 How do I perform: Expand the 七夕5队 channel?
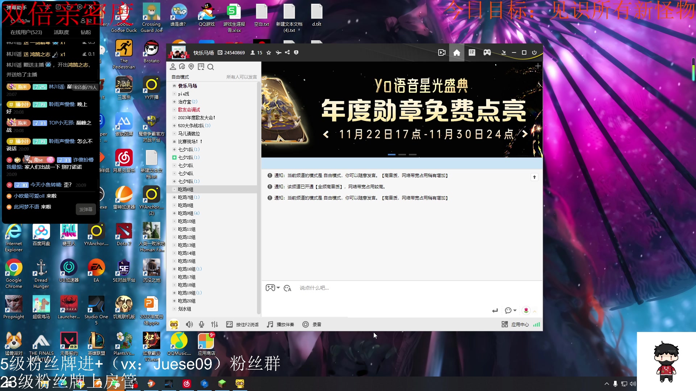pos(174,181)
